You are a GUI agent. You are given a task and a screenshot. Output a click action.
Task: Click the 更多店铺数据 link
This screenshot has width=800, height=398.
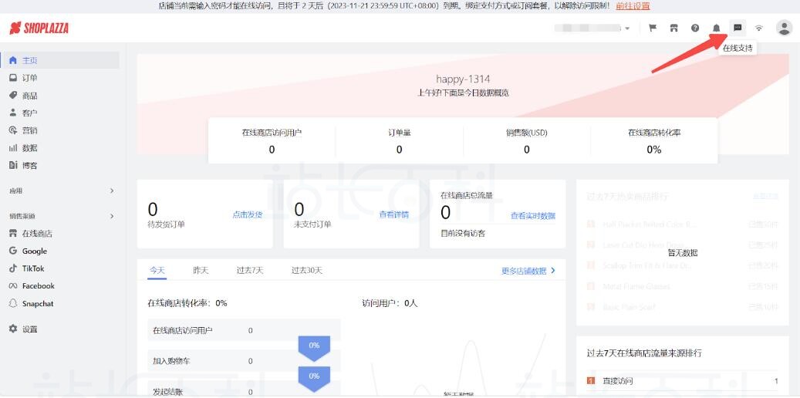[x=528, y=271]
